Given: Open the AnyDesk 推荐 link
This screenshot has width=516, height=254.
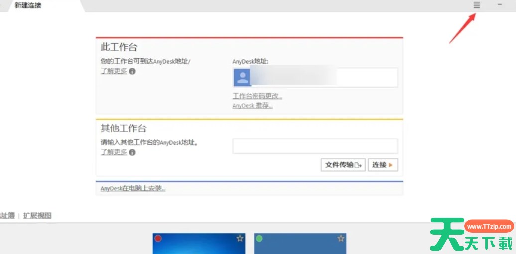Looking at the screenshot, I should (x=253, y=106).
